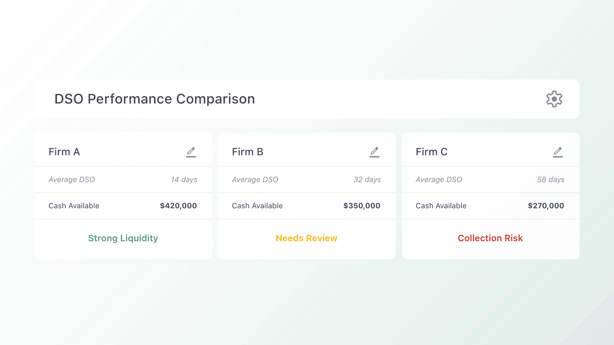Open settings via the gear icon
The image size is (614, 345).
pyautogui.click(x=554, y=99)
